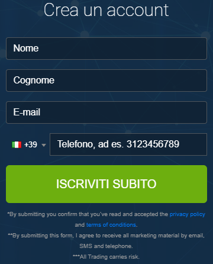Focus the Nome input field
Viewport: 213px width, 264px height.
(x=106, y=49)
